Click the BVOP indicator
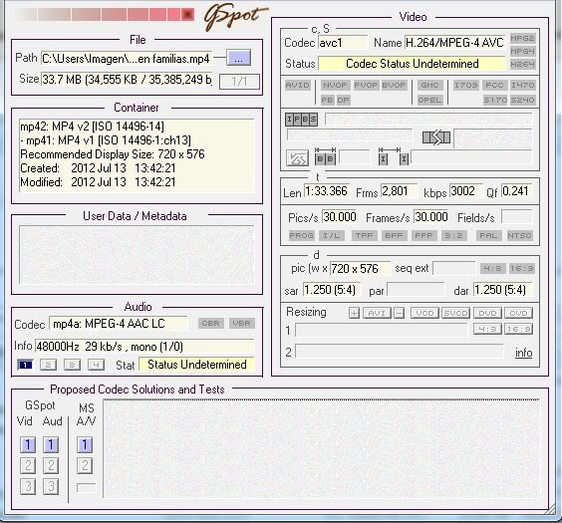Screen dimensions: 562x523 tap(394, 85)
